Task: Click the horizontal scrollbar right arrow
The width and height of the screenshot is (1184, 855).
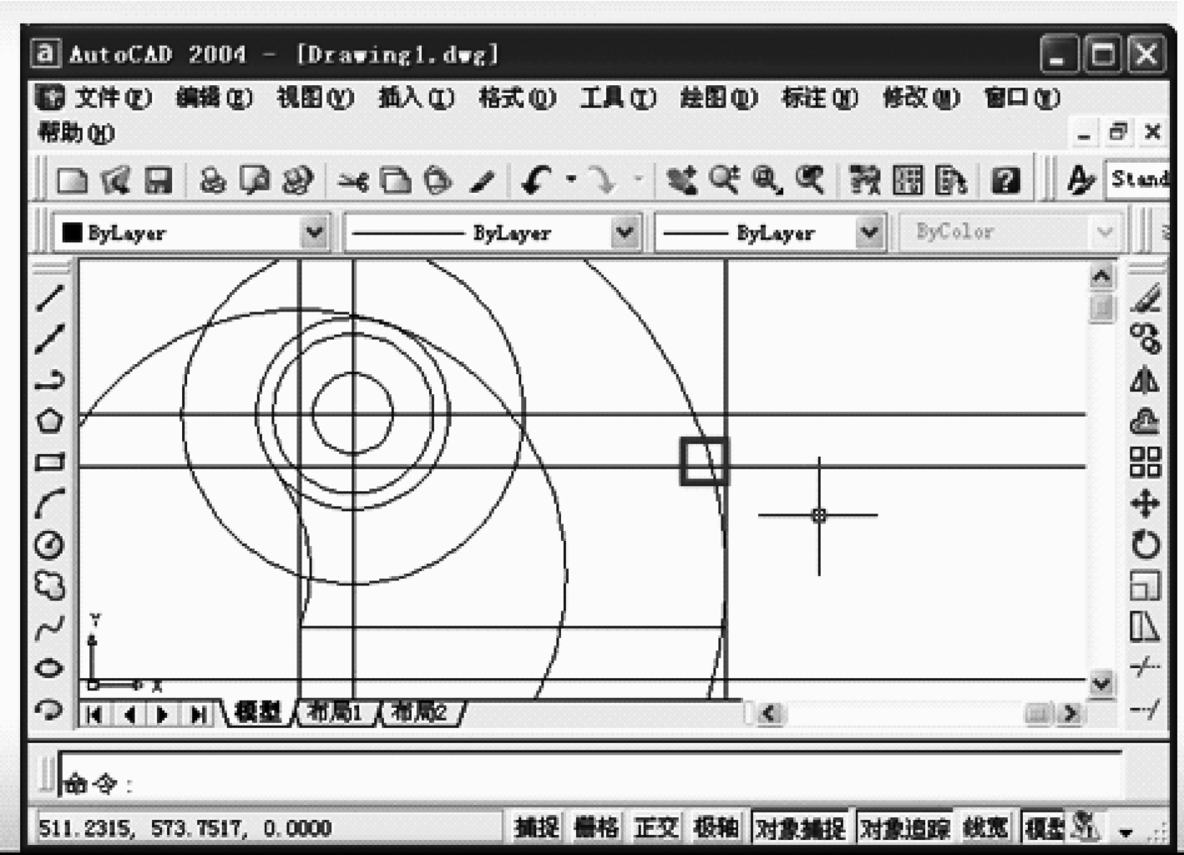Action: [x=1070, y=712]
